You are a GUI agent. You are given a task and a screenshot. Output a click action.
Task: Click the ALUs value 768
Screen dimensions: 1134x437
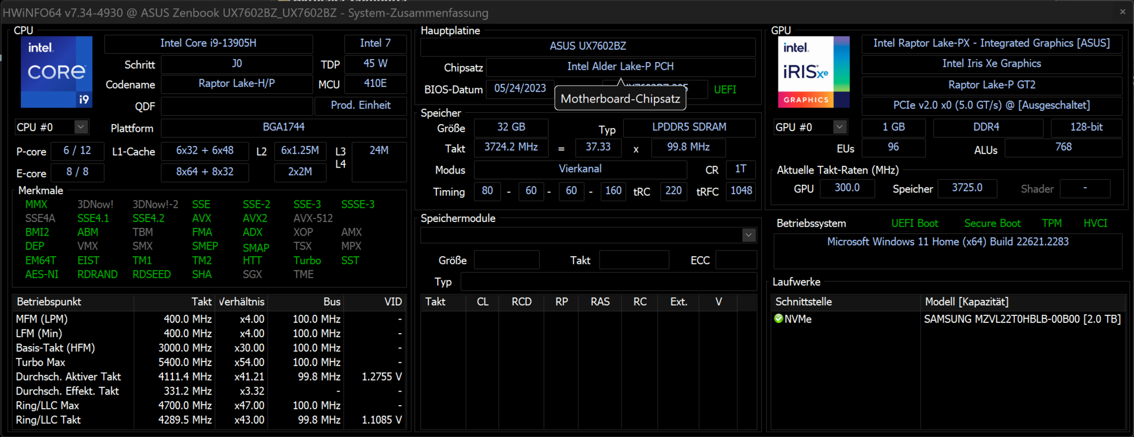(x=1064, y=148)
